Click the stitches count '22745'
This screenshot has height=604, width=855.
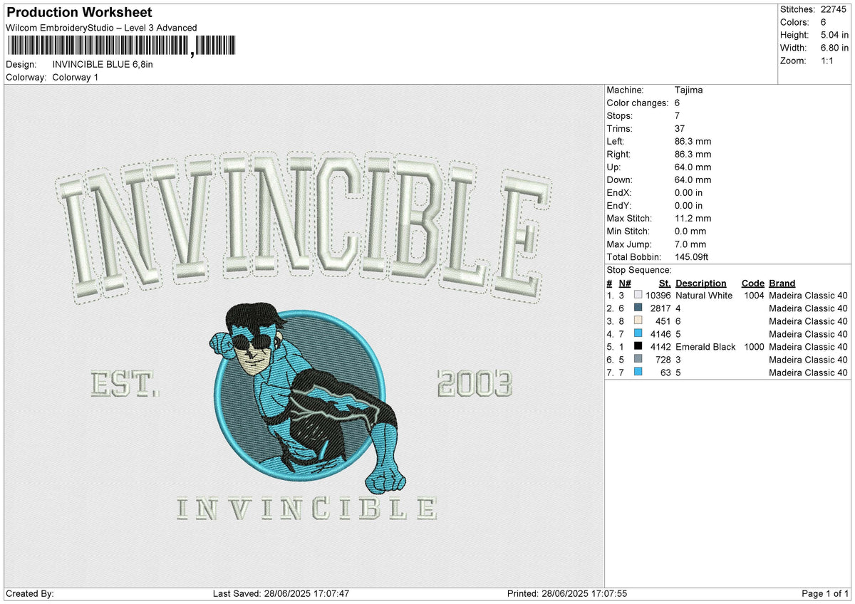pos(834,9)
